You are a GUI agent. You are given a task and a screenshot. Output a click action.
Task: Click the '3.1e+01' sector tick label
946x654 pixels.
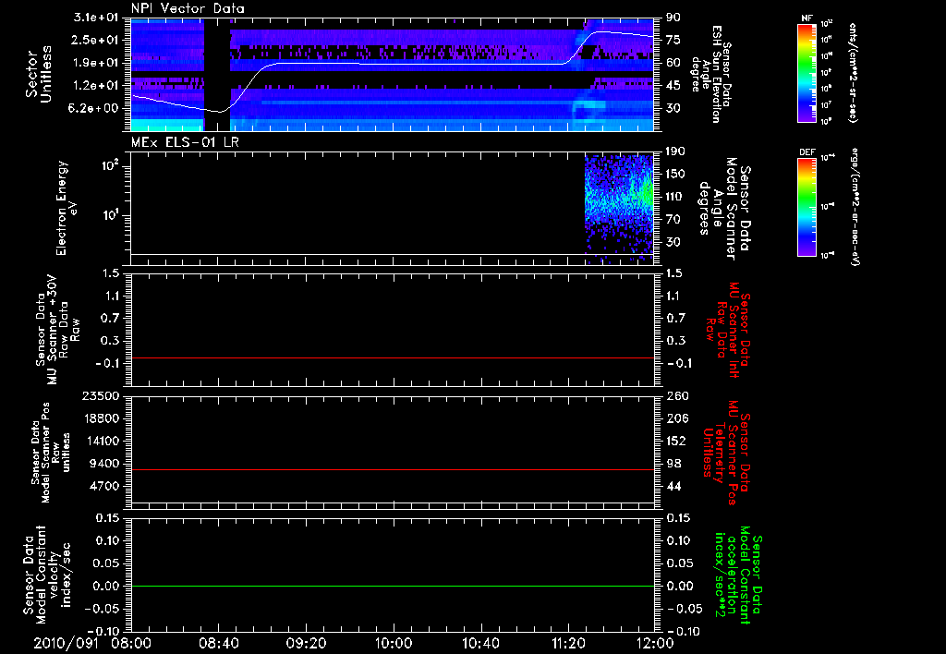(96, 18)
